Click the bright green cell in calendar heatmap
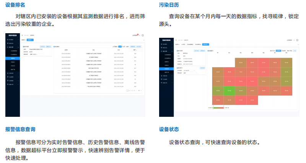The width and height of the screenshot is (306, 163). 229,90
